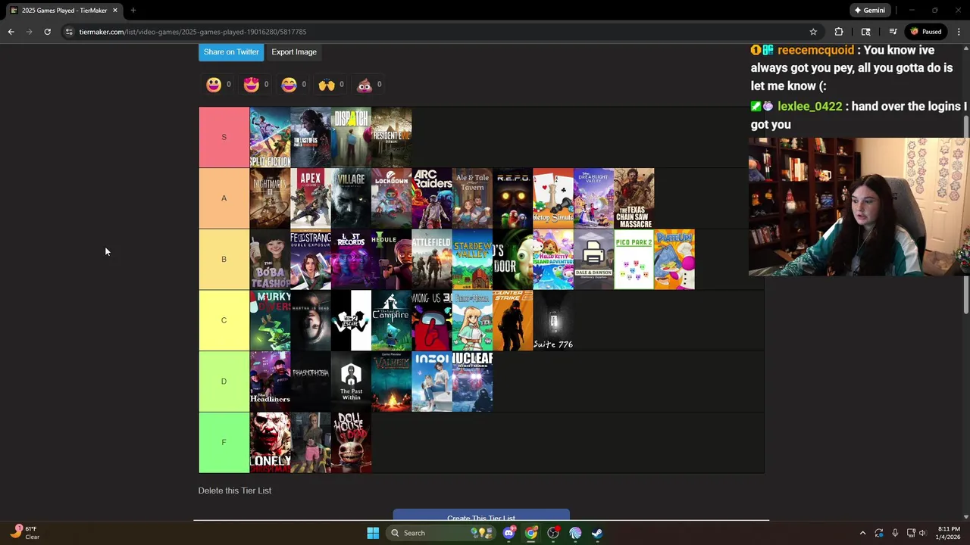
Task: Select the F tier label
Action: (x=224, y=442)
